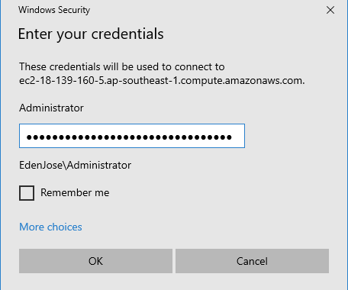This screenshot has width=348, height=290.
Task: Close the Windows Security dialog
Action: (x=330, y=10)
